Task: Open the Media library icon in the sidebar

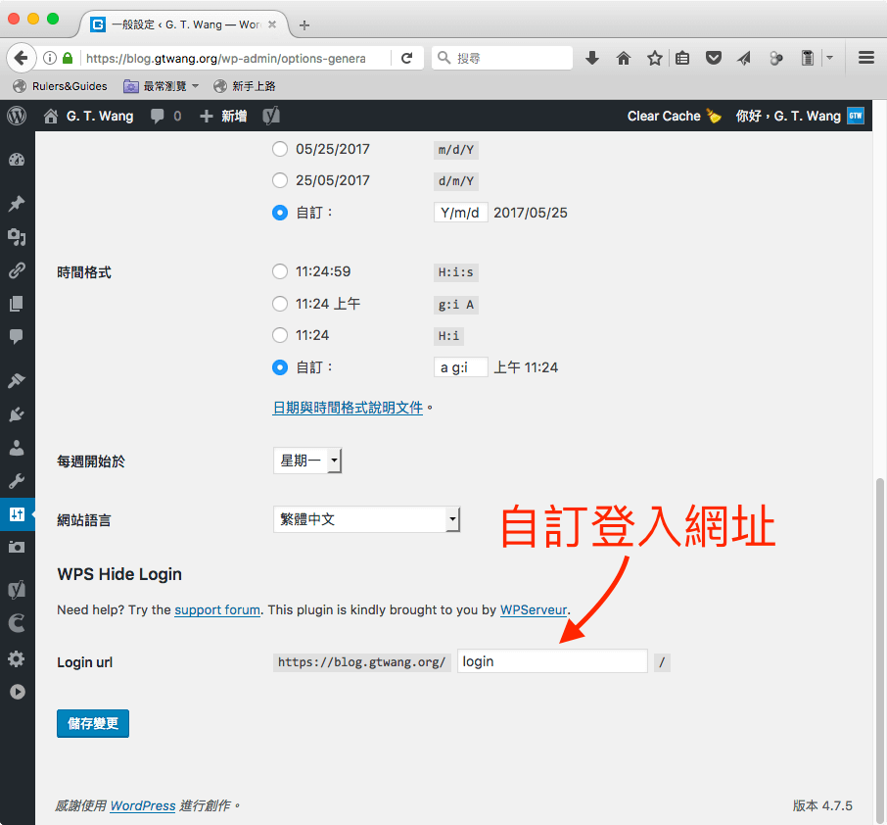Action: [x=16, y=236]
